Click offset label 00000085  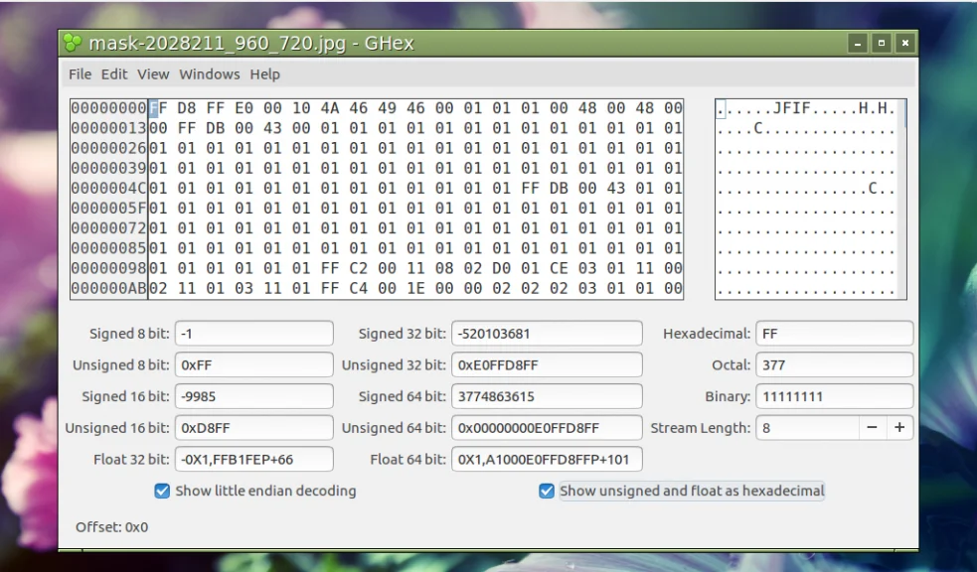click(x=108, y=248)
